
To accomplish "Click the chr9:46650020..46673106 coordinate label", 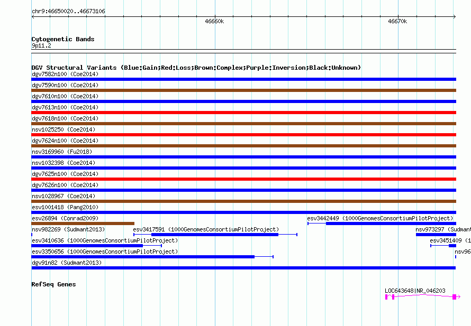I will [68, 12].
